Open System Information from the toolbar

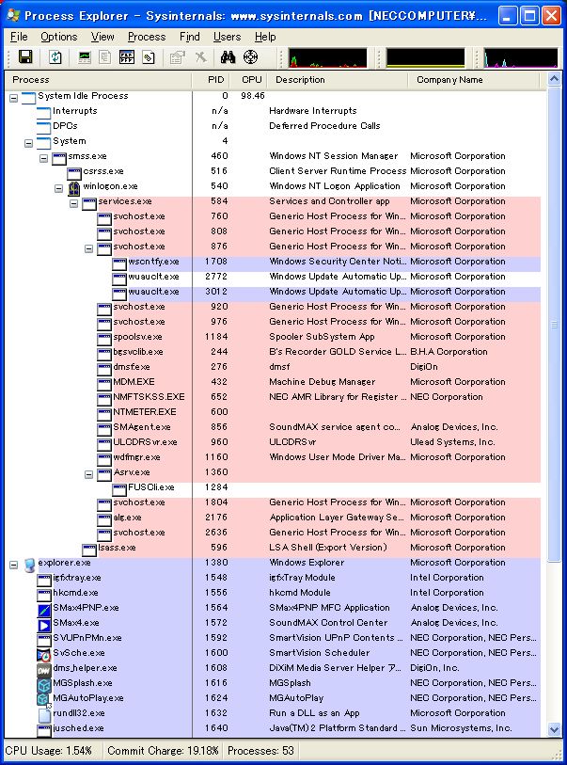click(85, 58)
